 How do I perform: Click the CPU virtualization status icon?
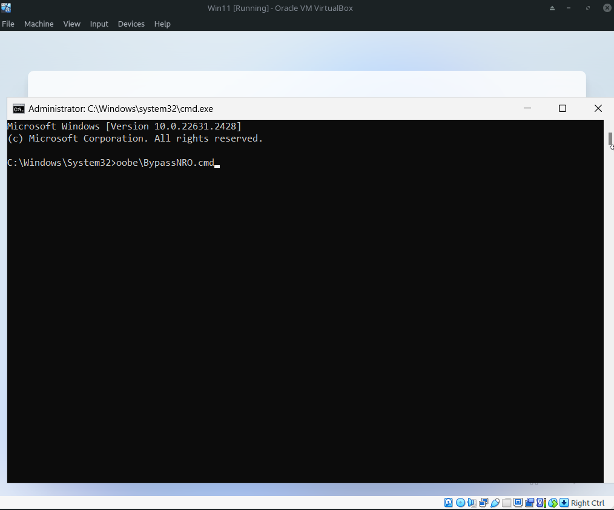coord(541,503)
